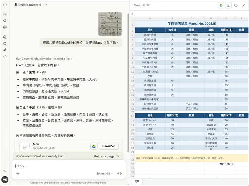Click the 麻辣臭豆腐 cell in row 18
Image resolution: width=249 pixels, height=186 pixels.
(x=150, y=104)
